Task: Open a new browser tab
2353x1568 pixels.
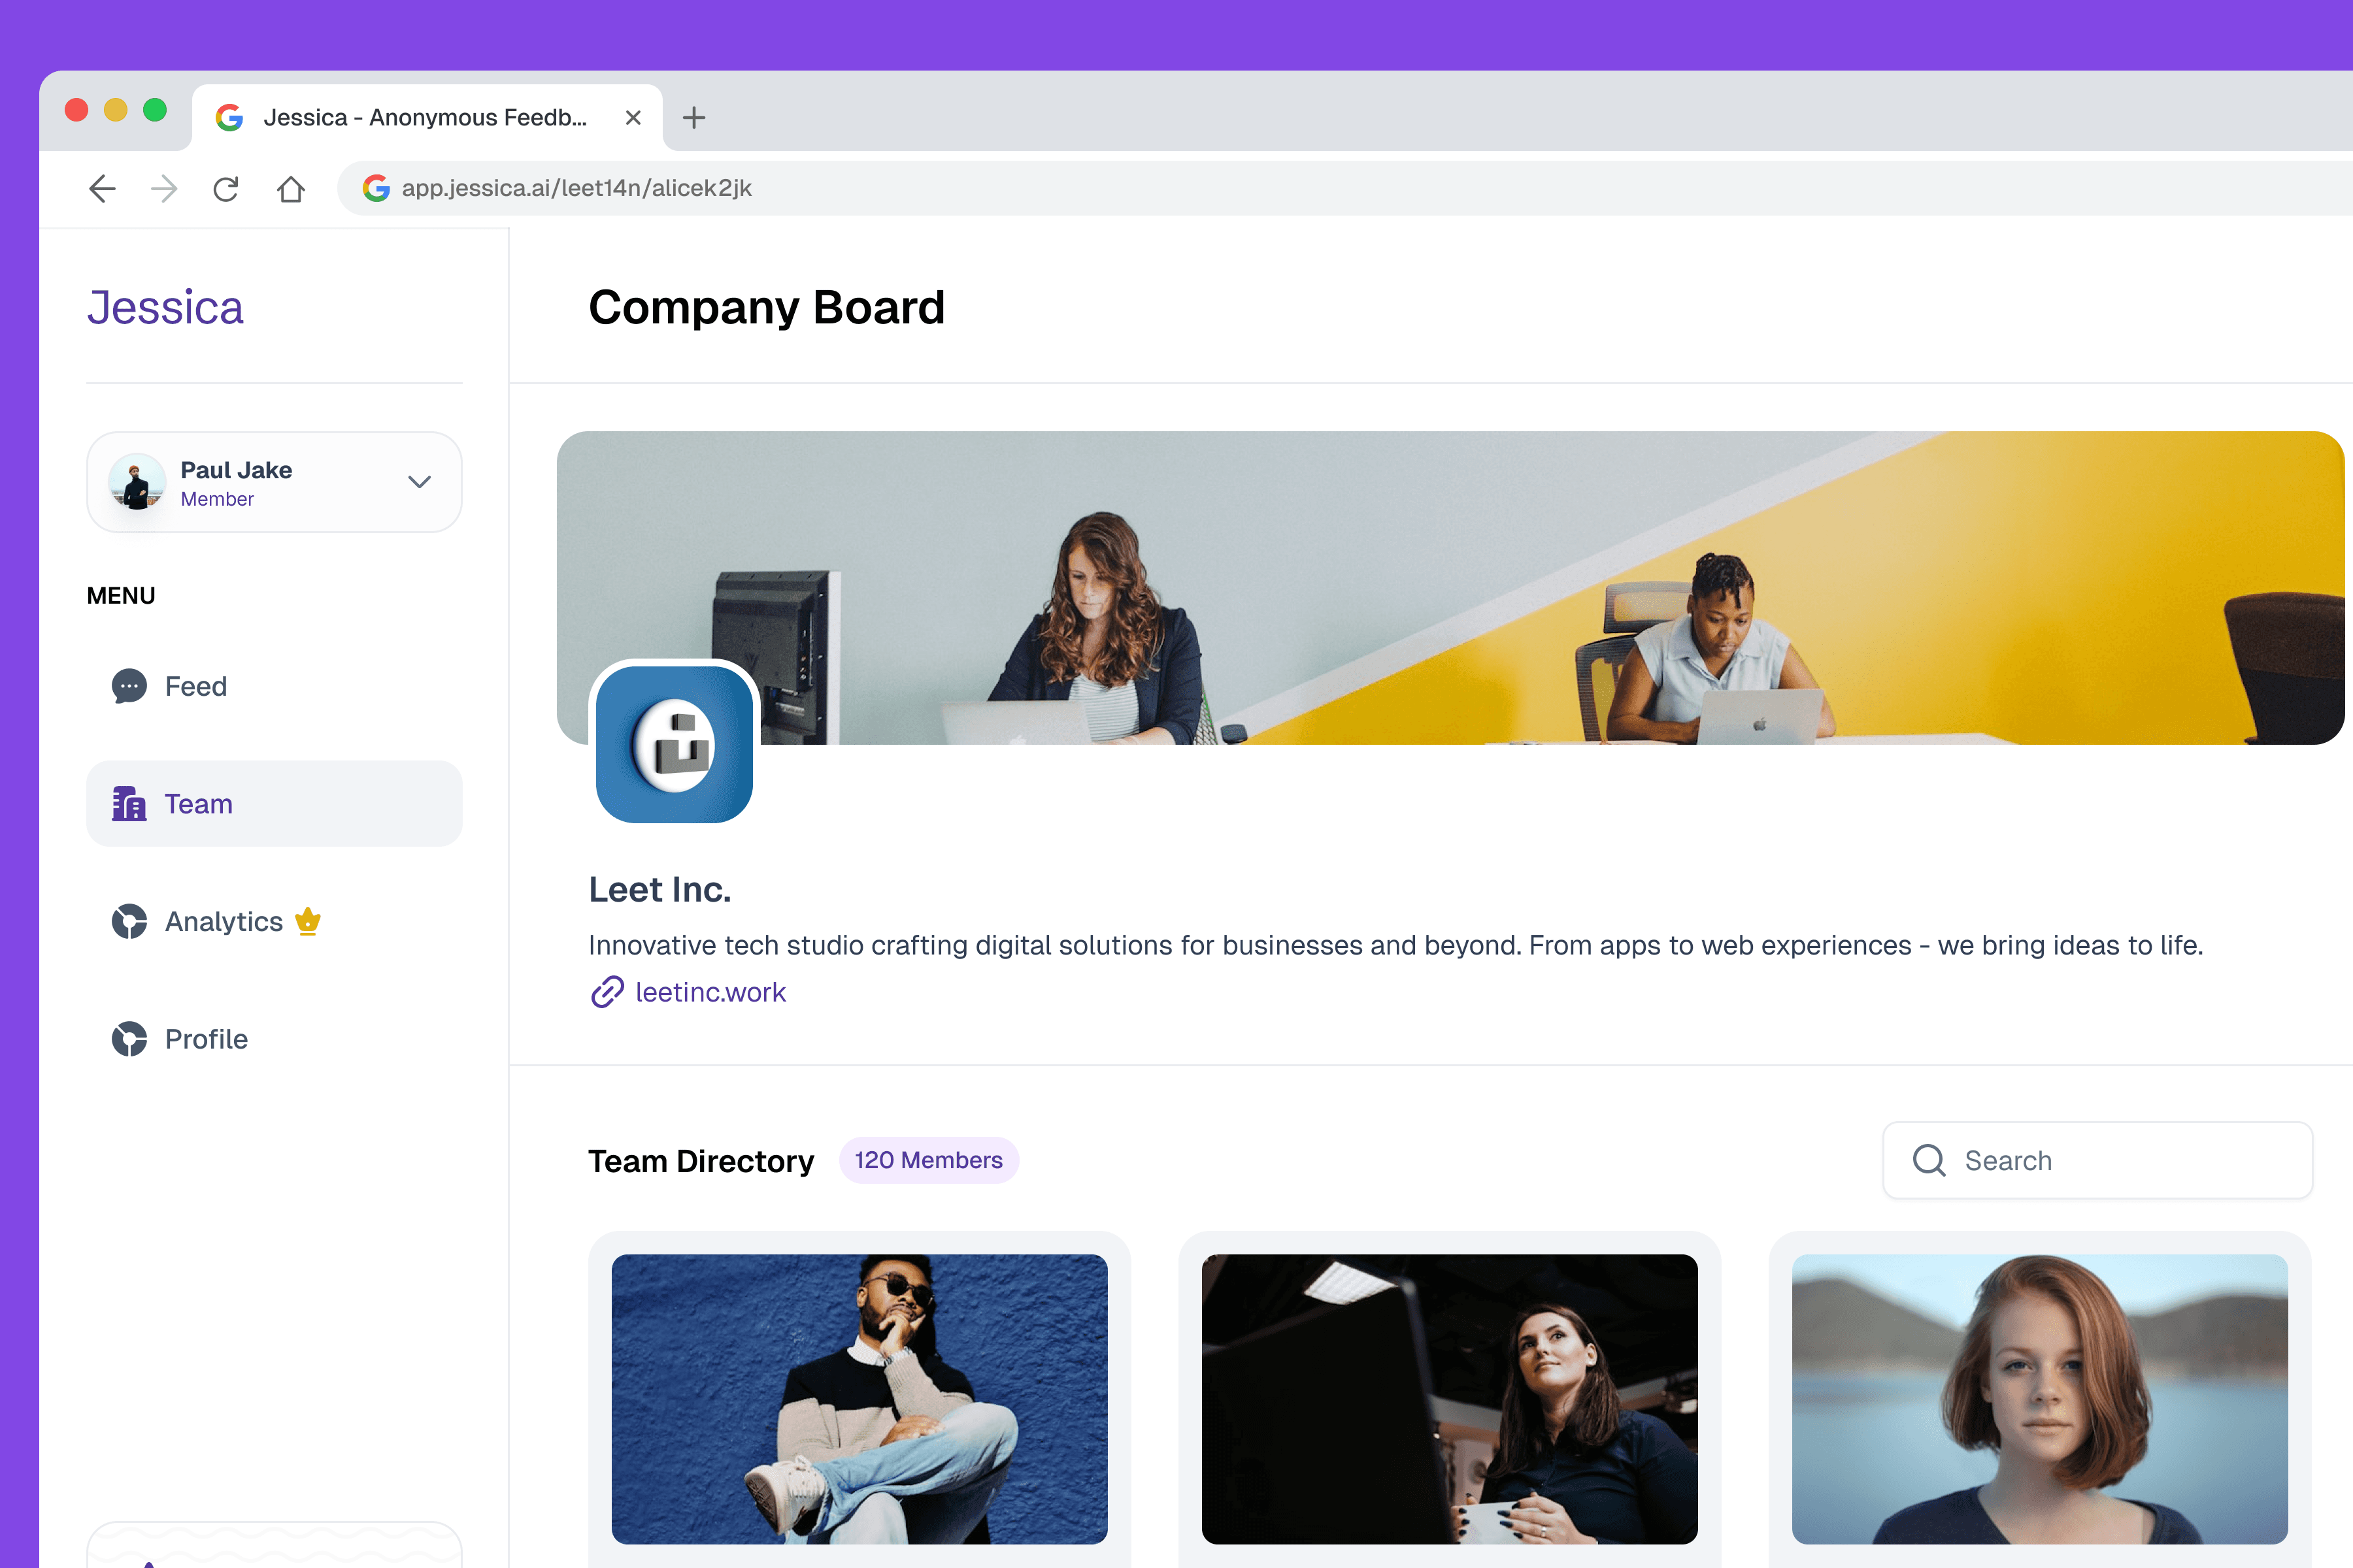Action: coord(693,118)
